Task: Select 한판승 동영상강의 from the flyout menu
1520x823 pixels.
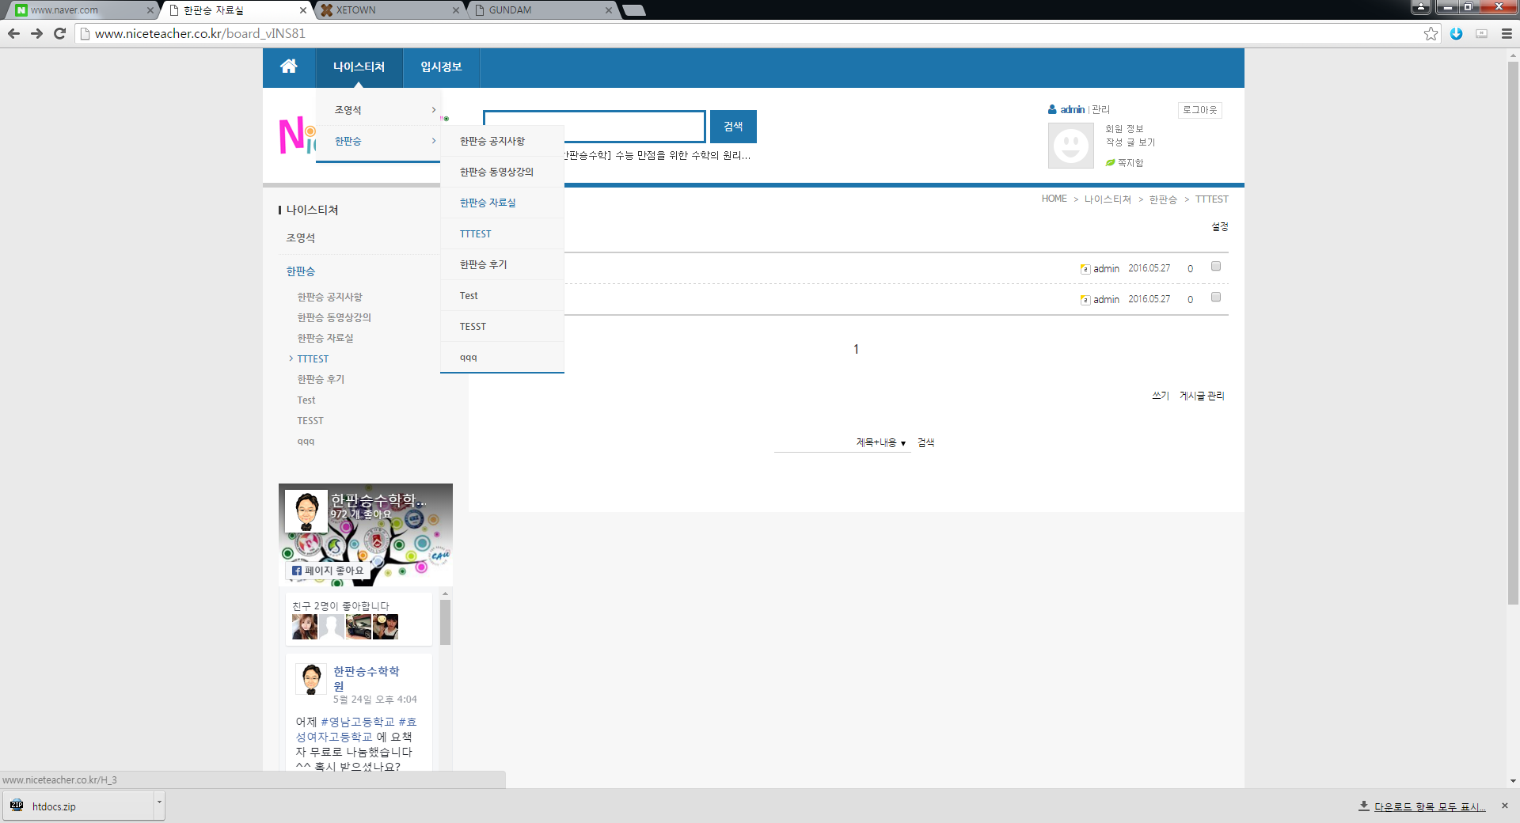Action: point(496,172)
